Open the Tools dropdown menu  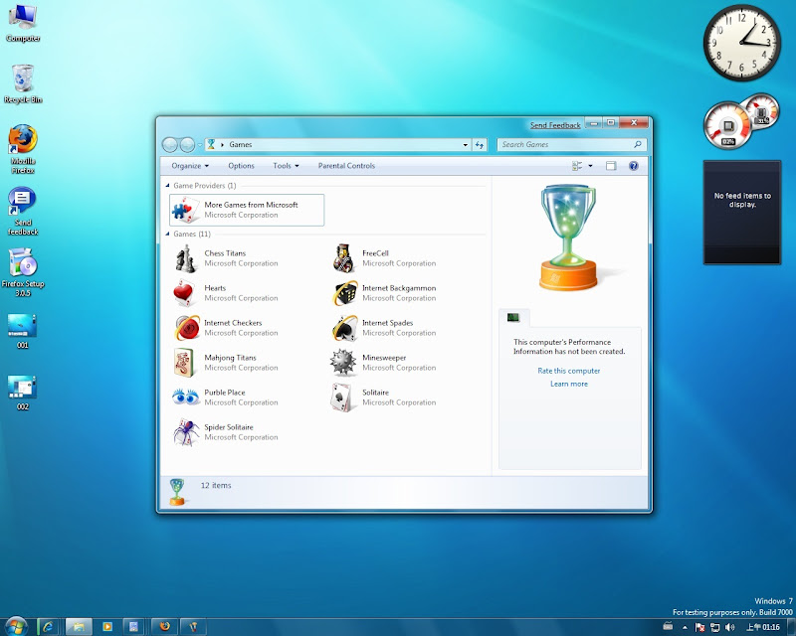pos(286,166)
